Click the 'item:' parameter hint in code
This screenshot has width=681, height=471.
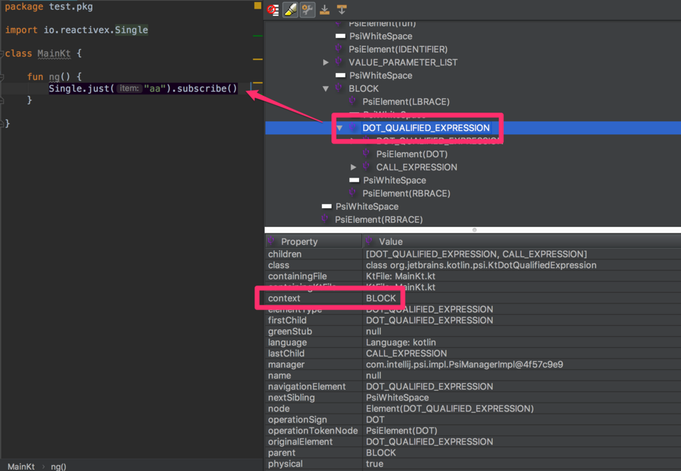129,88
